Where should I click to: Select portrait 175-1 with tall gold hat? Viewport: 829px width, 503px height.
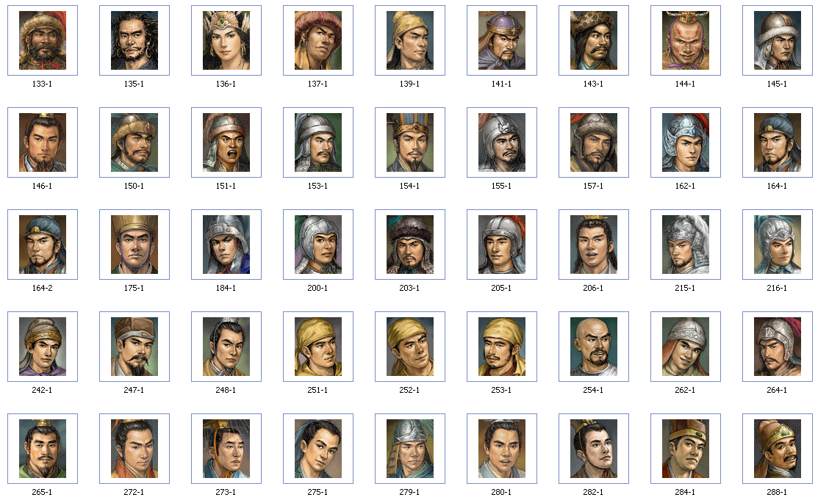coord(134,245)
